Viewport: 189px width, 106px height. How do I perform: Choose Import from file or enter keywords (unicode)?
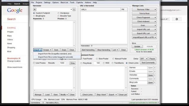tap(57, 57)
